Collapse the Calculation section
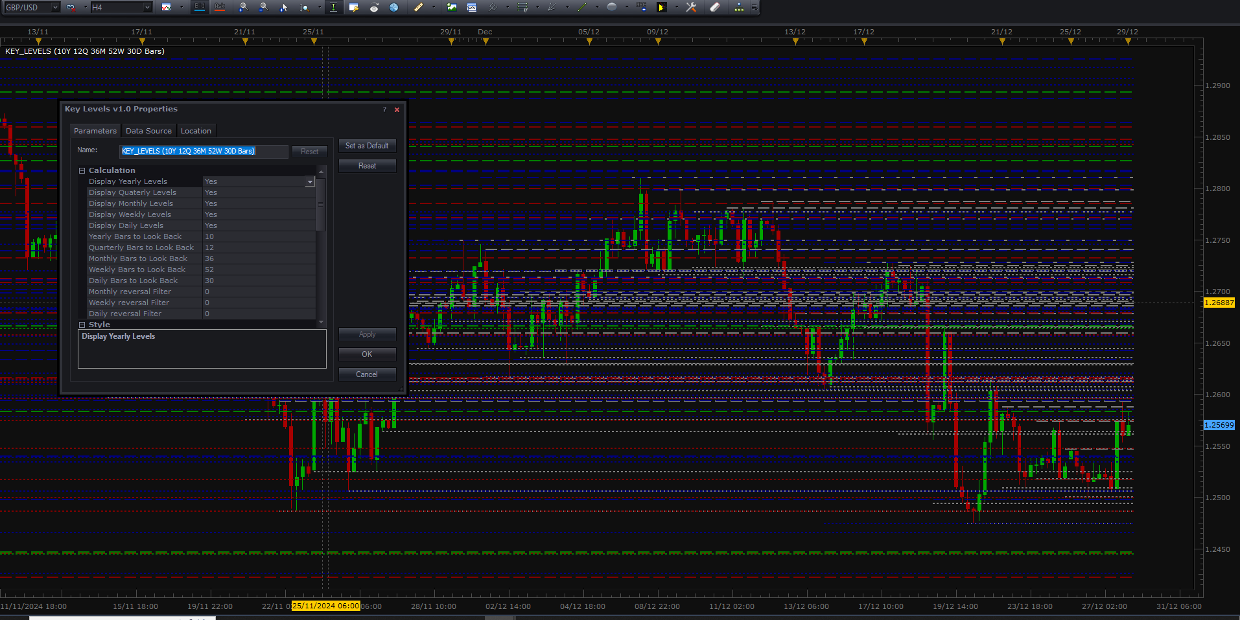The height and width of the screenshot is (620, 1240). [x=82, y=170]
